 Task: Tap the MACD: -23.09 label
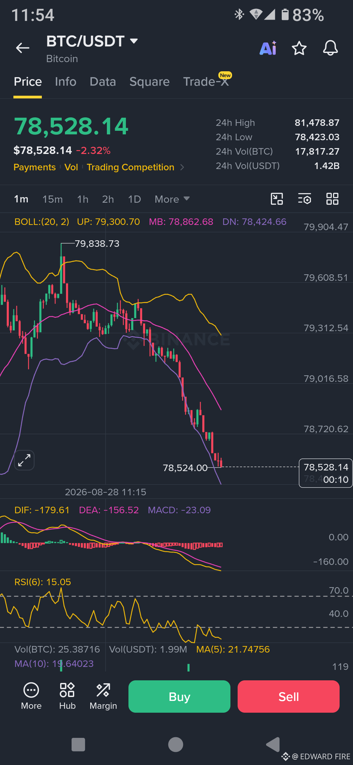tap(179, 510)
